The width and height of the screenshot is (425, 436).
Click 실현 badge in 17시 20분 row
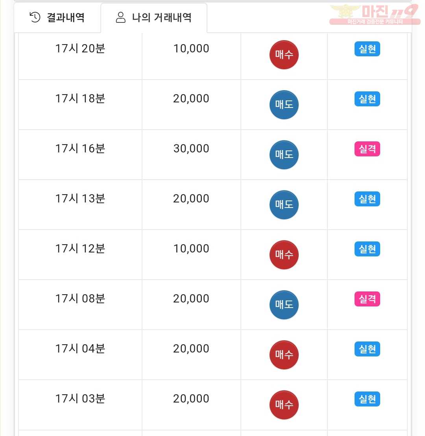click(367, 49)
